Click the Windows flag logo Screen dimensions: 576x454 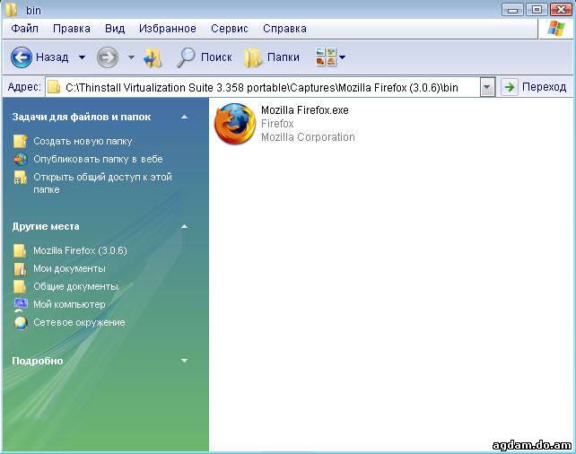point(555,29)
